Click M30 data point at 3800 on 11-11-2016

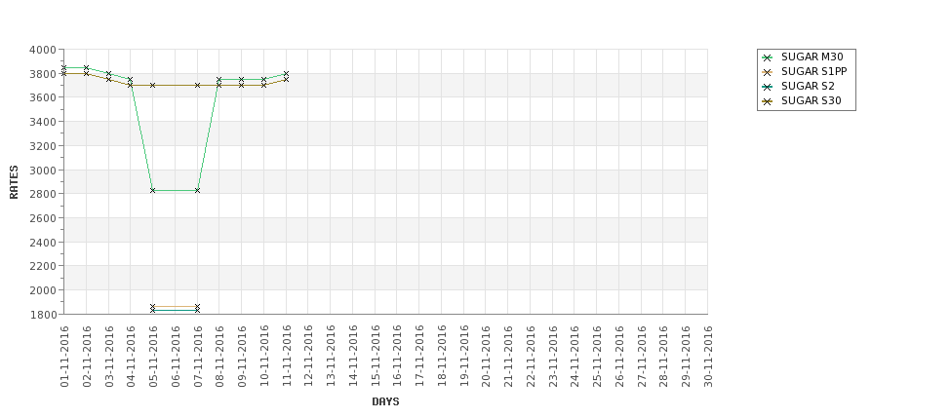[286, 74]
